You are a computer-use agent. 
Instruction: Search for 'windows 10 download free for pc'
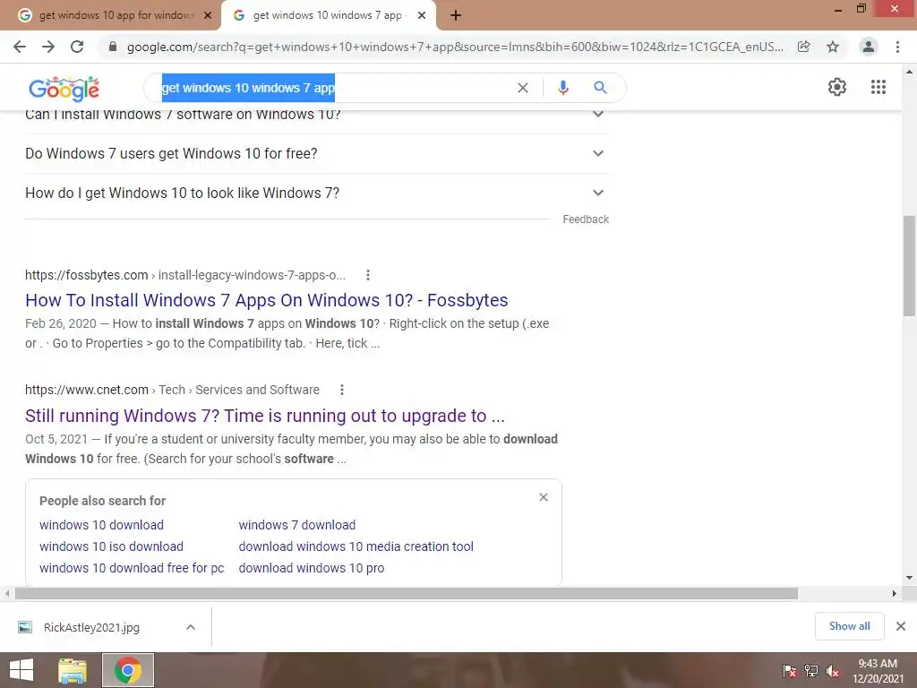(x=132, y=568)
